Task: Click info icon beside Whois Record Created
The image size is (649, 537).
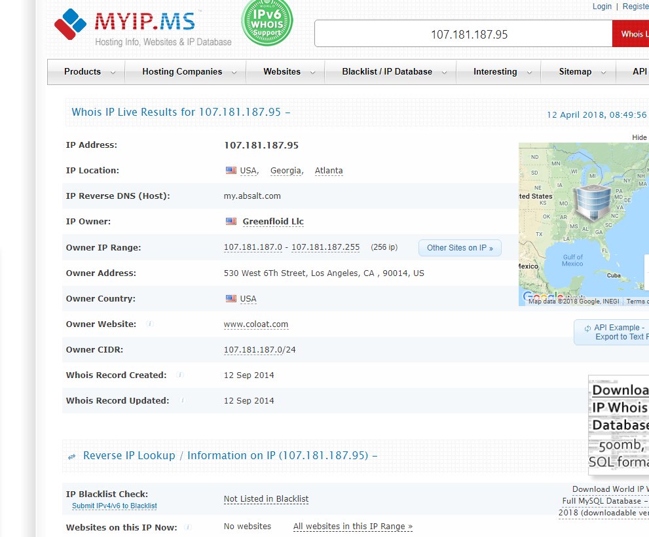Action: [x=180, y=375]
